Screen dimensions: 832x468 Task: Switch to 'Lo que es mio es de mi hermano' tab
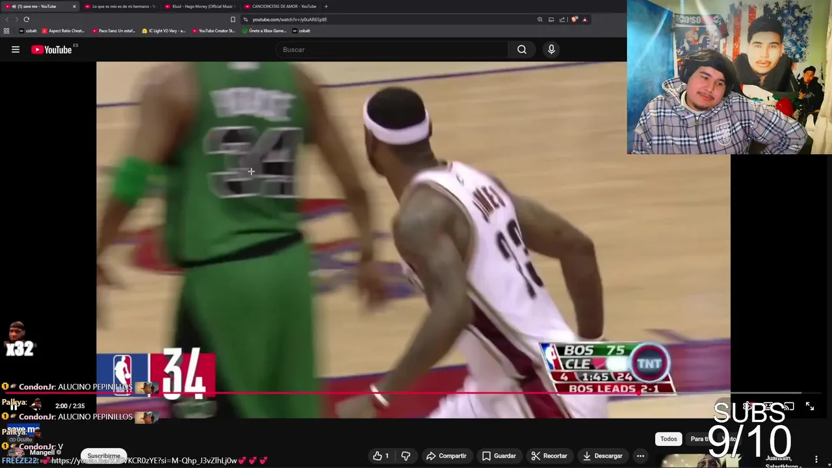pos(120,6)
